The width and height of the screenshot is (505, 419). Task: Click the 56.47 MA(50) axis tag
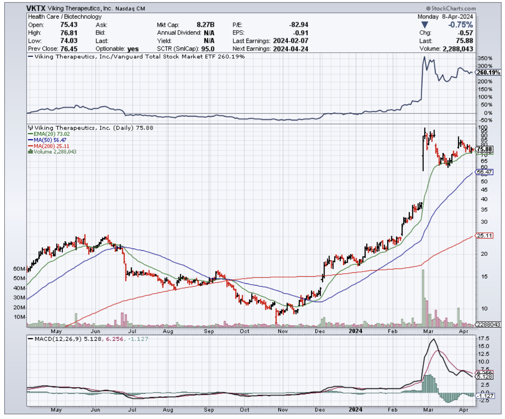484,172
